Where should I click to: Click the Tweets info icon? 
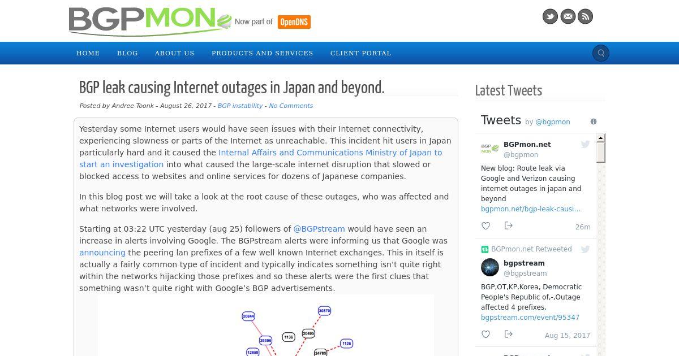point(594,121)
